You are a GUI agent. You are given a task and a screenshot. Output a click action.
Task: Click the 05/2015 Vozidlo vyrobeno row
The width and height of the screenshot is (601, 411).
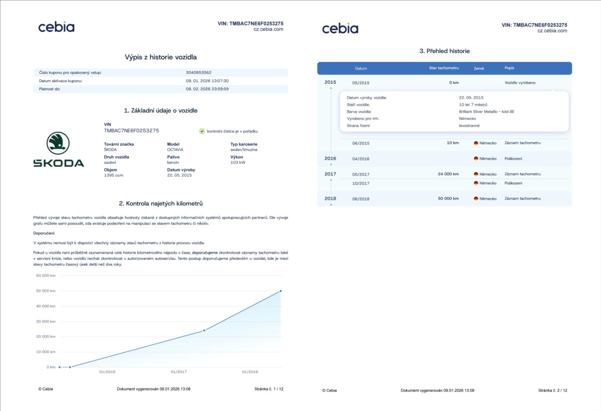445,83
